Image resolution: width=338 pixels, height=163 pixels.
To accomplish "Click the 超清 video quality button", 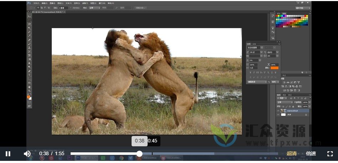I will coord(292,154).
